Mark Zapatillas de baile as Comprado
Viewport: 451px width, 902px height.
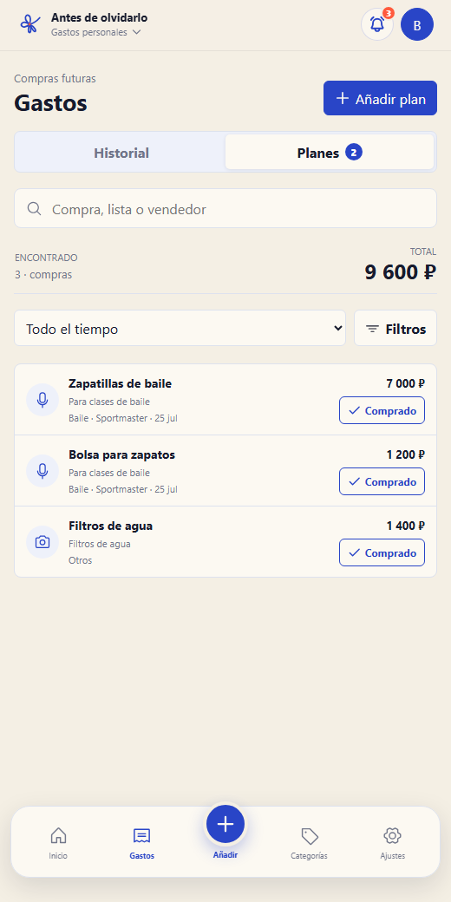pos(382,410)
